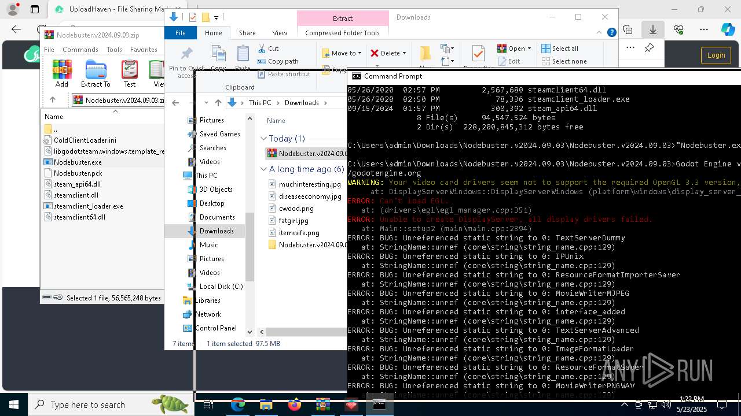Open recent locations dropdown in Explorer
Image resolution: width=741 pixels, height=416 pixels.
point(206,103)
